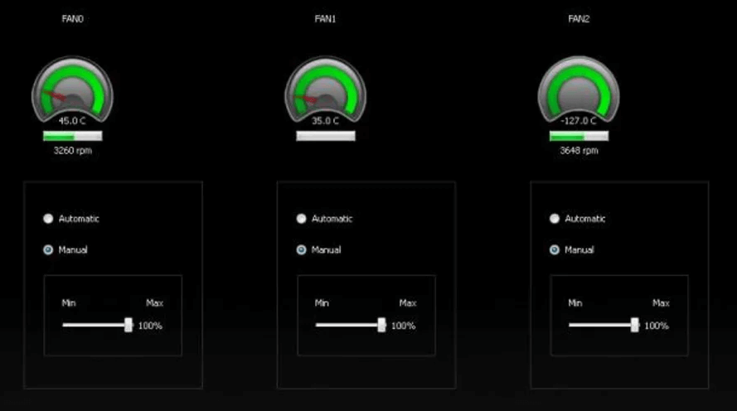Click the FAN2 temperature gauge dial
Image resolution: width=737 pixels, height=411 pixels.
(579, 90)
